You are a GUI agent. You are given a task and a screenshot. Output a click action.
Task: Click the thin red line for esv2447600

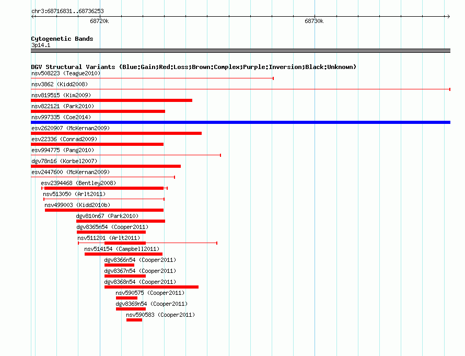tap(103, 177)
